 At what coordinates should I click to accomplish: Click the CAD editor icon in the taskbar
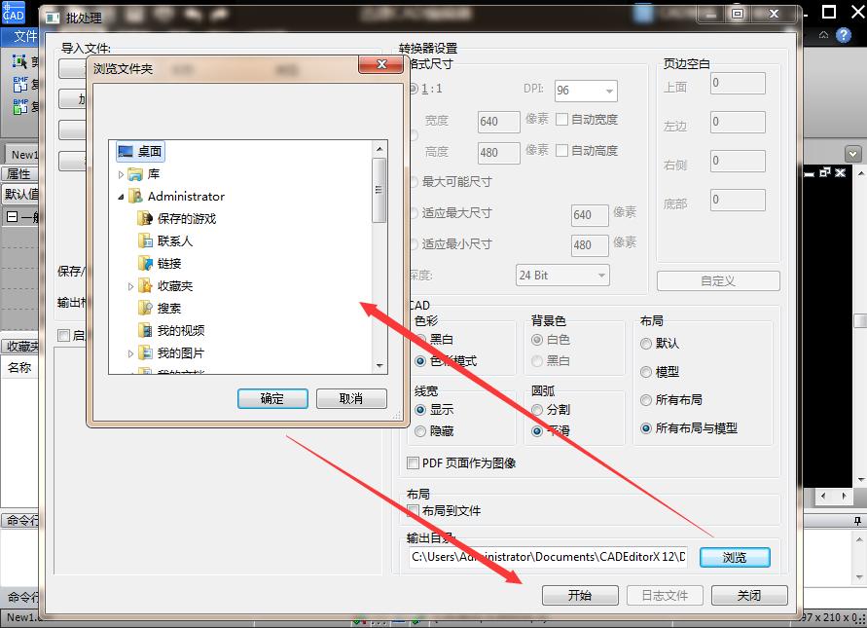click(13, 13)
